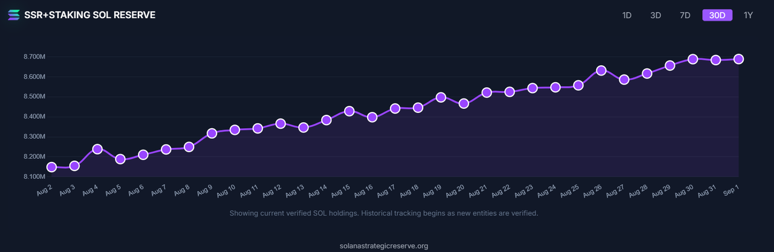Click the SSR+STAKING SOL RESERVE title

click(x=89, y=15)
